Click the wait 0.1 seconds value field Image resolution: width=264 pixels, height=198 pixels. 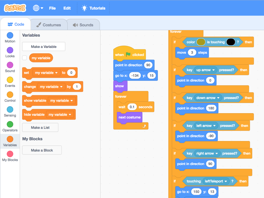tap(132, 107)
